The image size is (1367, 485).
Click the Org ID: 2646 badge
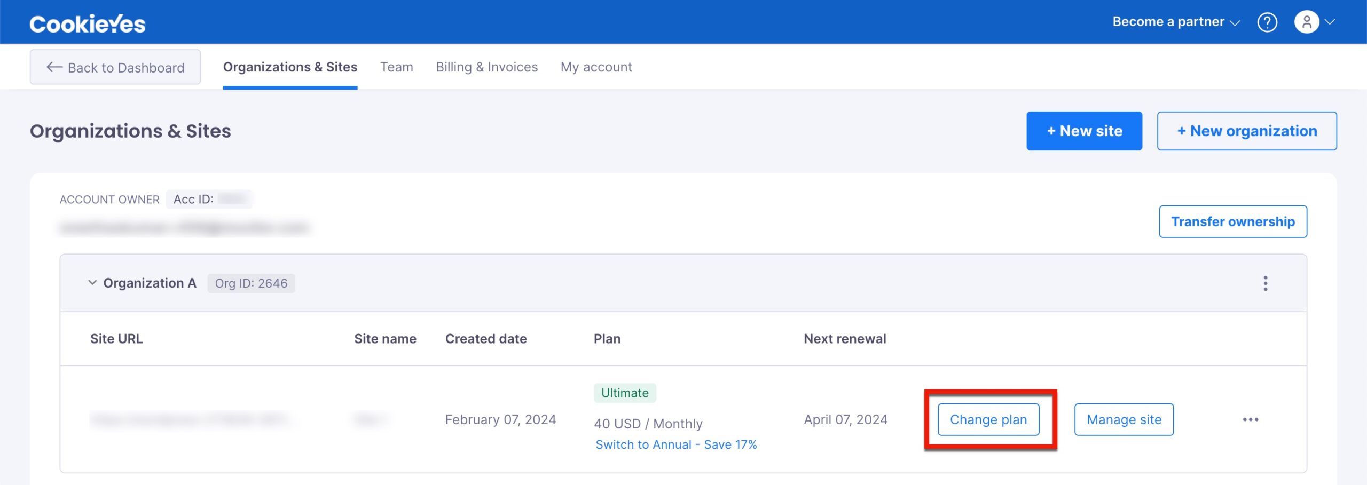[x=251, y=283]
